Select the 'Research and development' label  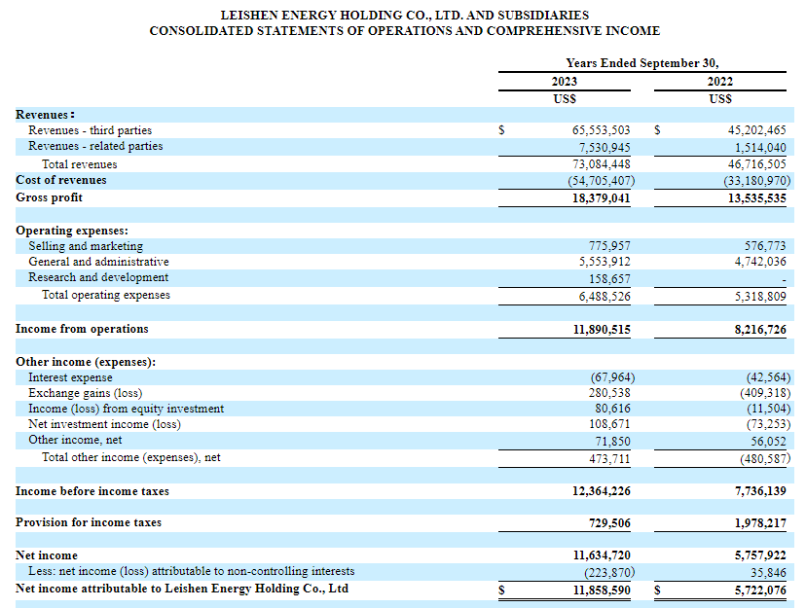coord(98,278)
